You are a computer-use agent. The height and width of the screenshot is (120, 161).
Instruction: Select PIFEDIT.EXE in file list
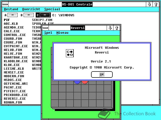point(15,91)
